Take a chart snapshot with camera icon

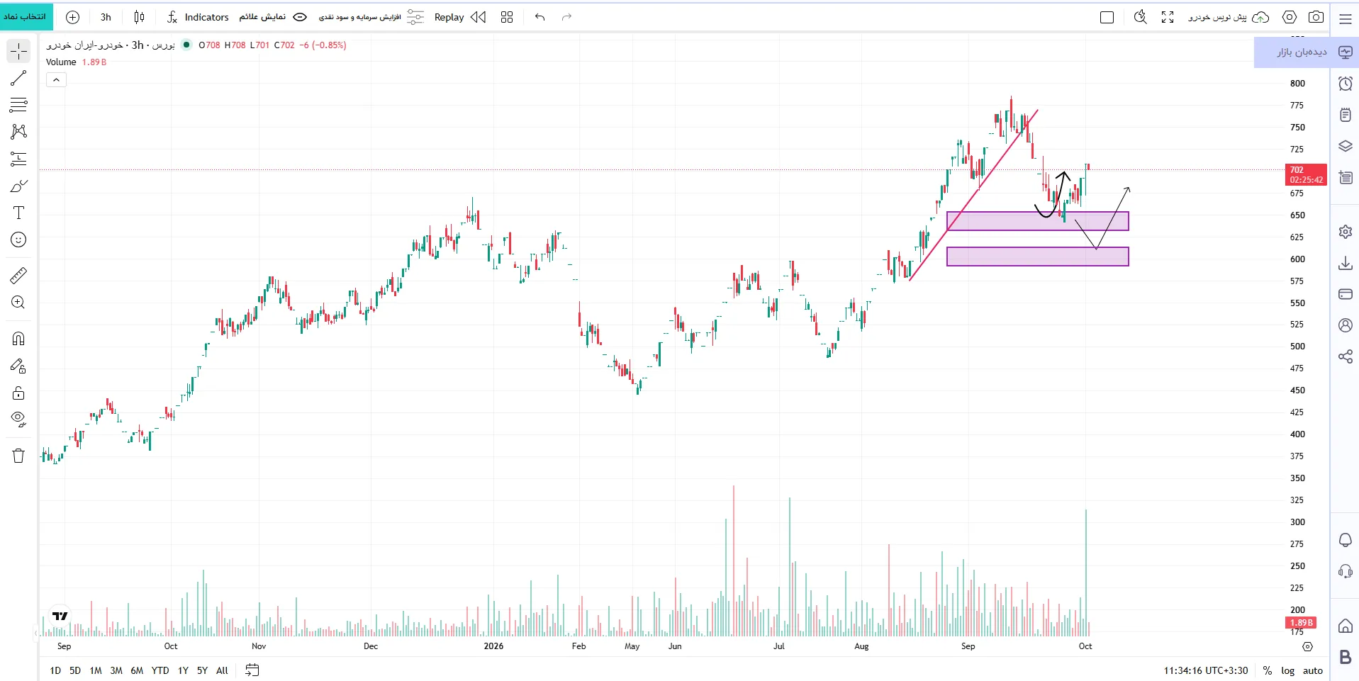click(1316, 17)
